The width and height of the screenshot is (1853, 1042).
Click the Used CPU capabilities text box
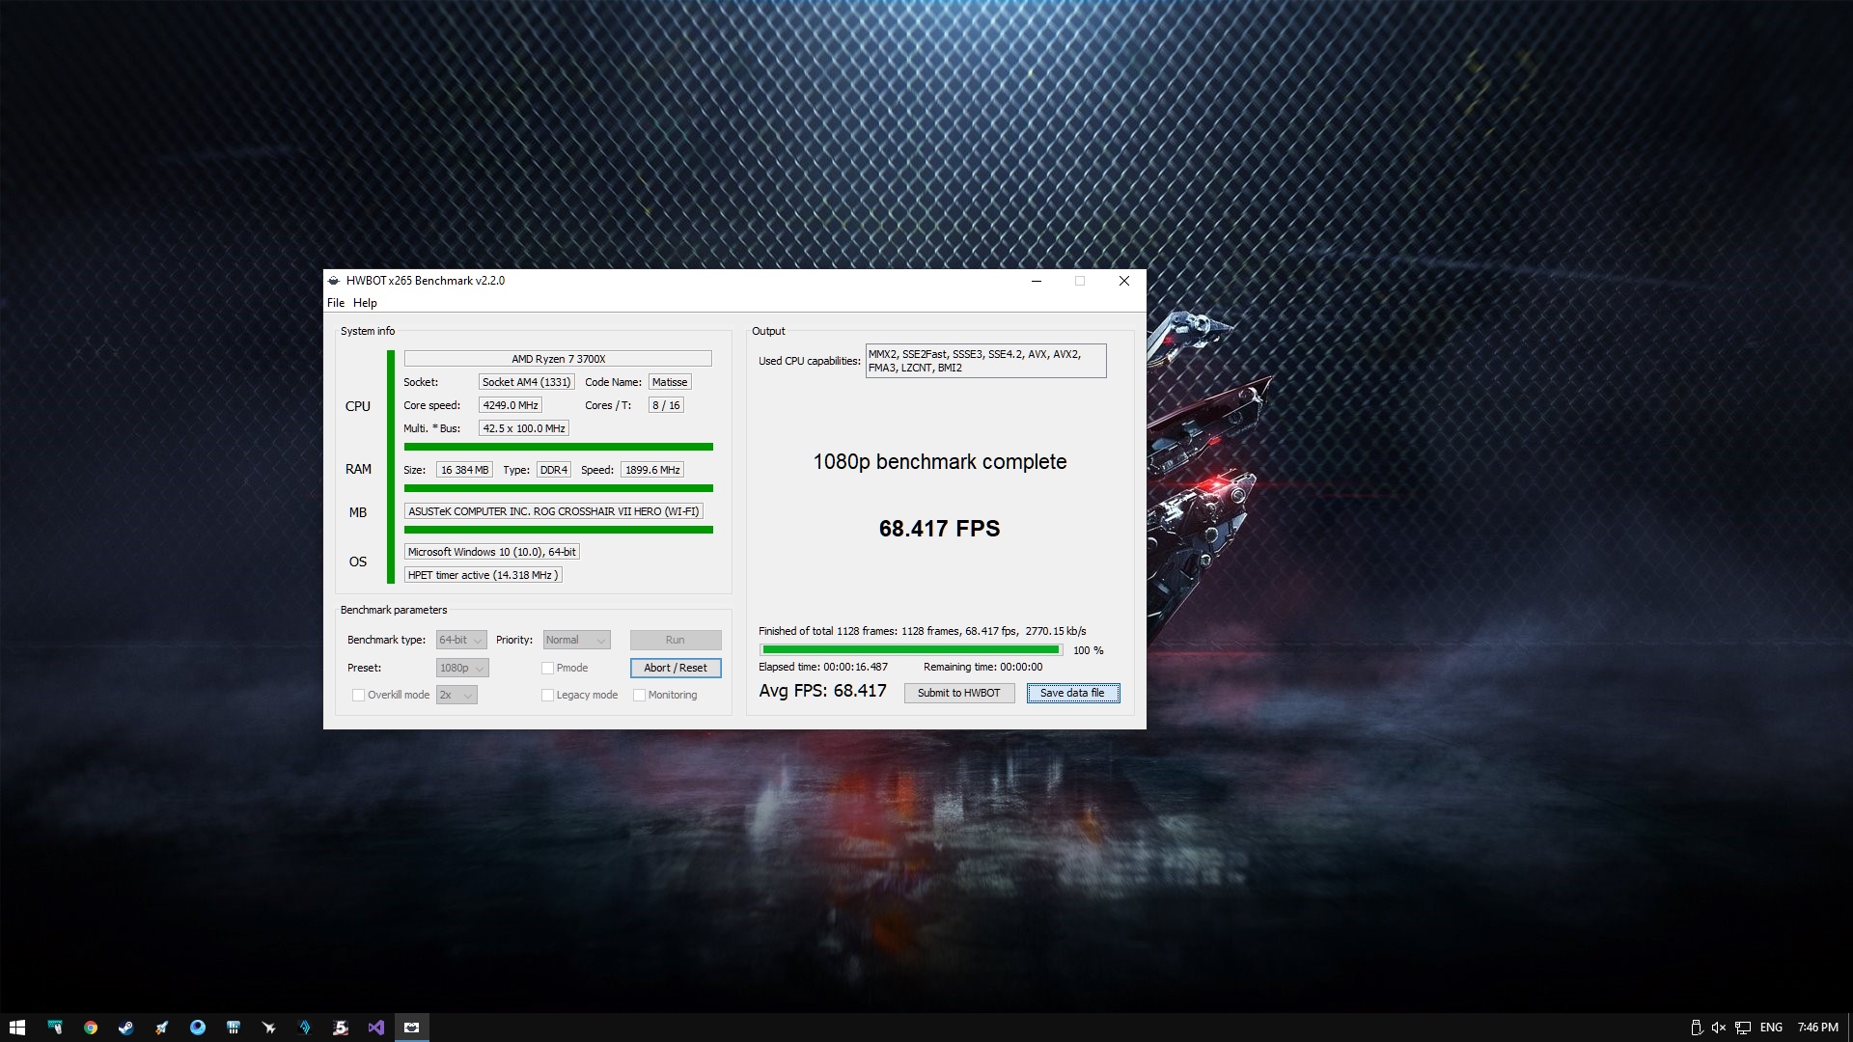tap(985, 361)
